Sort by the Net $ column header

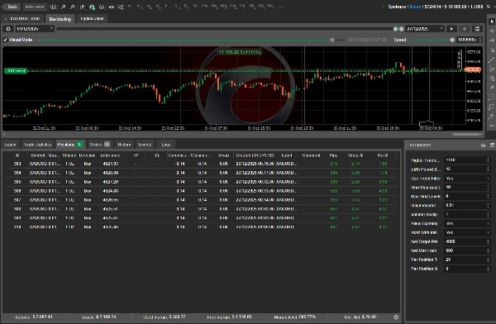[382, 155]
